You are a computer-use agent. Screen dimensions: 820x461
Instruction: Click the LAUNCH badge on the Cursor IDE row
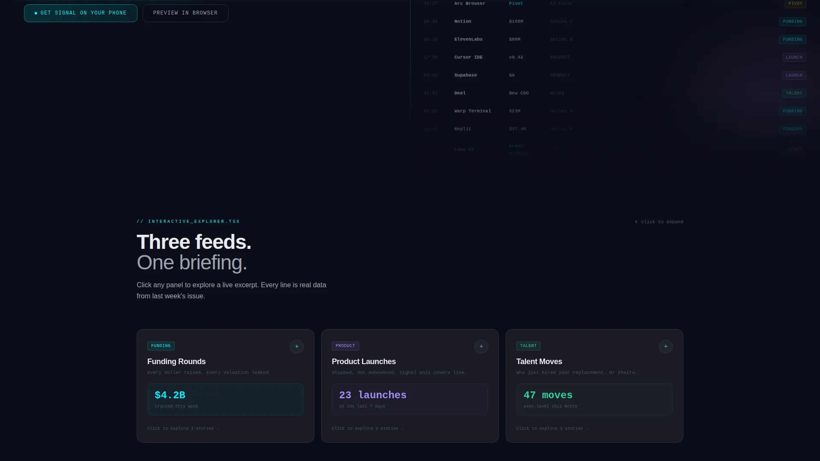[x=794, y=57]
